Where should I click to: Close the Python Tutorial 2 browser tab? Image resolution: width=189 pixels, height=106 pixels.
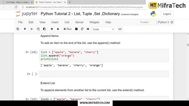tap(65, 2)
